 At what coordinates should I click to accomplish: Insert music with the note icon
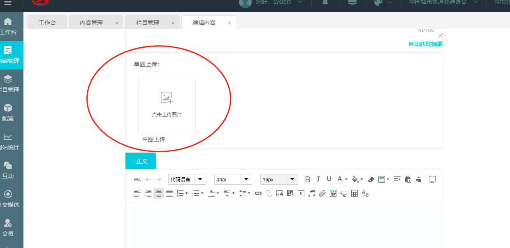(312, 193)
